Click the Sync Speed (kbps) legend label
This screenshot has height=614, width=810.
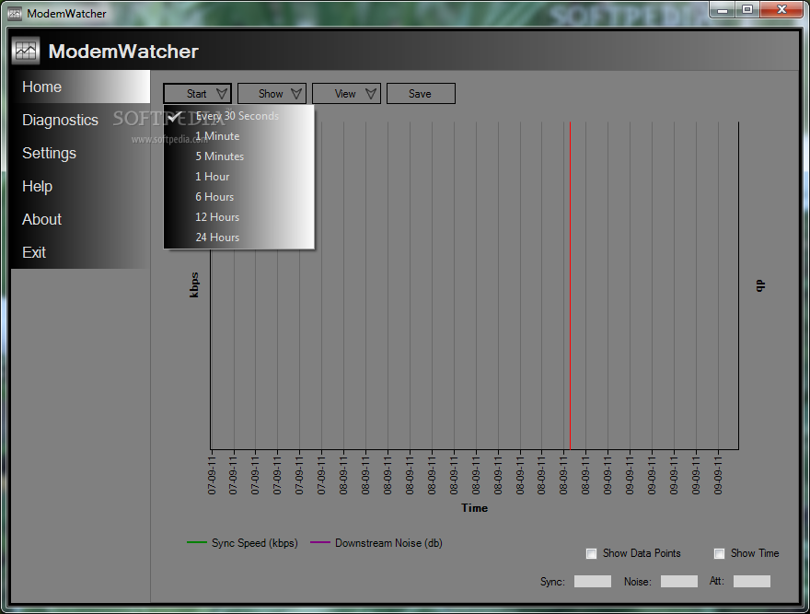pos(255,543)
